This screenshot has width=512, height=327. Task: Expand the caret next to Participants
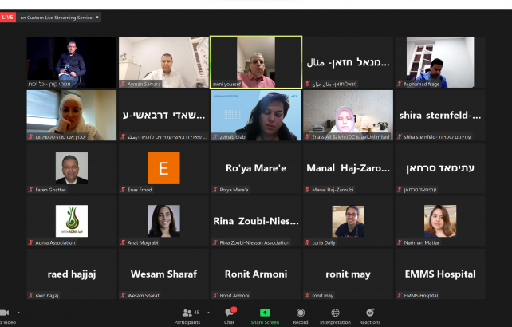tap(208, 313)
